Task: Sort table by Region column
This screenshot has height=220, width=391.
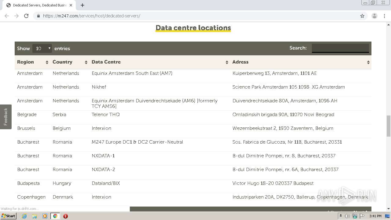Action: (x=33, y=62)
